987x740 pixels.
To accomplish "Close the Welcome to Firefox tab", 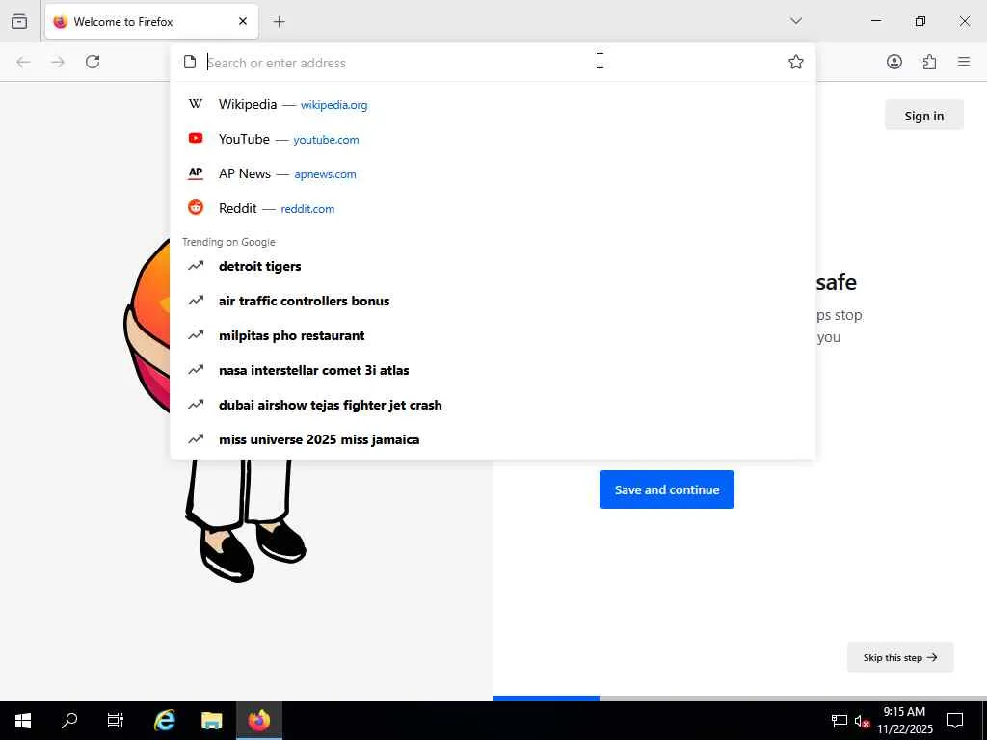I will (243, 21).
